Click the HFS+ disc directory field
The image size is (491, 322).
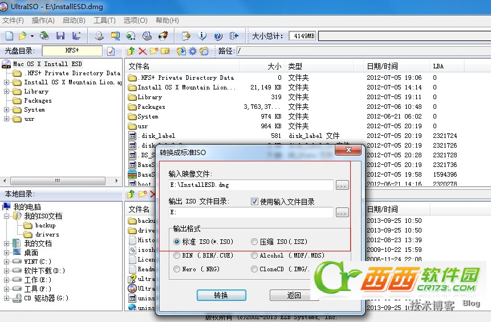pyautogui.click(x=72, y=51)
